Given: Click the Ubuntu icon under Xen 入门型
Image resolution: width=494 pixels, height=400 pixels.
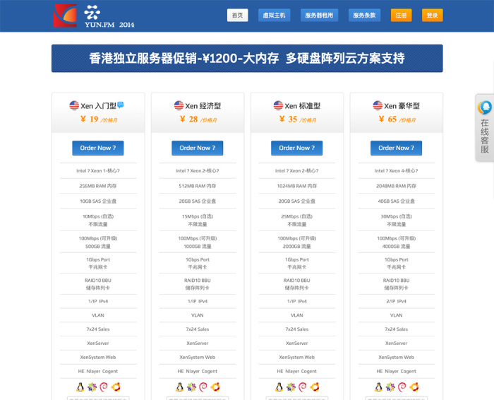Looking at the screenshot, I should click(116, 387).
